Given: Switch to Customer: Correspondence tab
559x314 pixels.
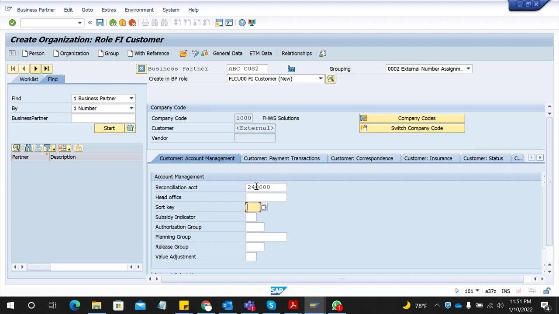Looking at the screenshot, I should (x=362, y=158).
